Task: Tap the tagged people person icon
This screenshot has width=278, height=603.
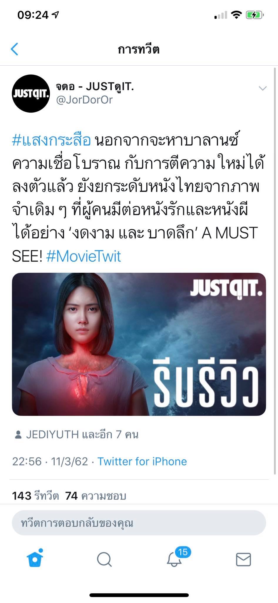Action: (18, 435)
